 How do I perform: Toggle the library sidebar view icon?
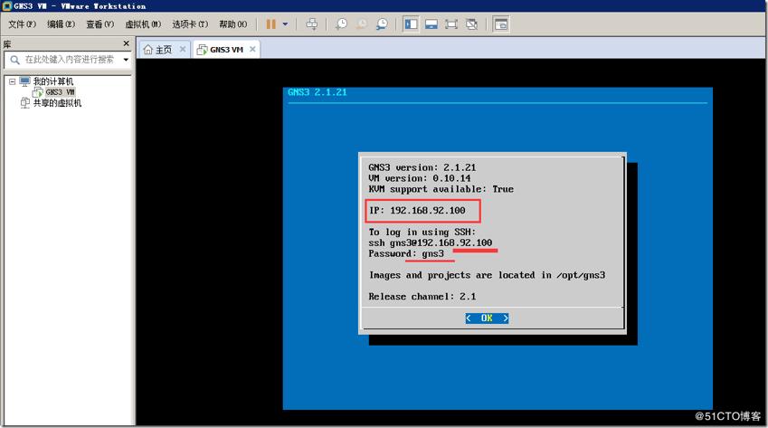(411, 24)
